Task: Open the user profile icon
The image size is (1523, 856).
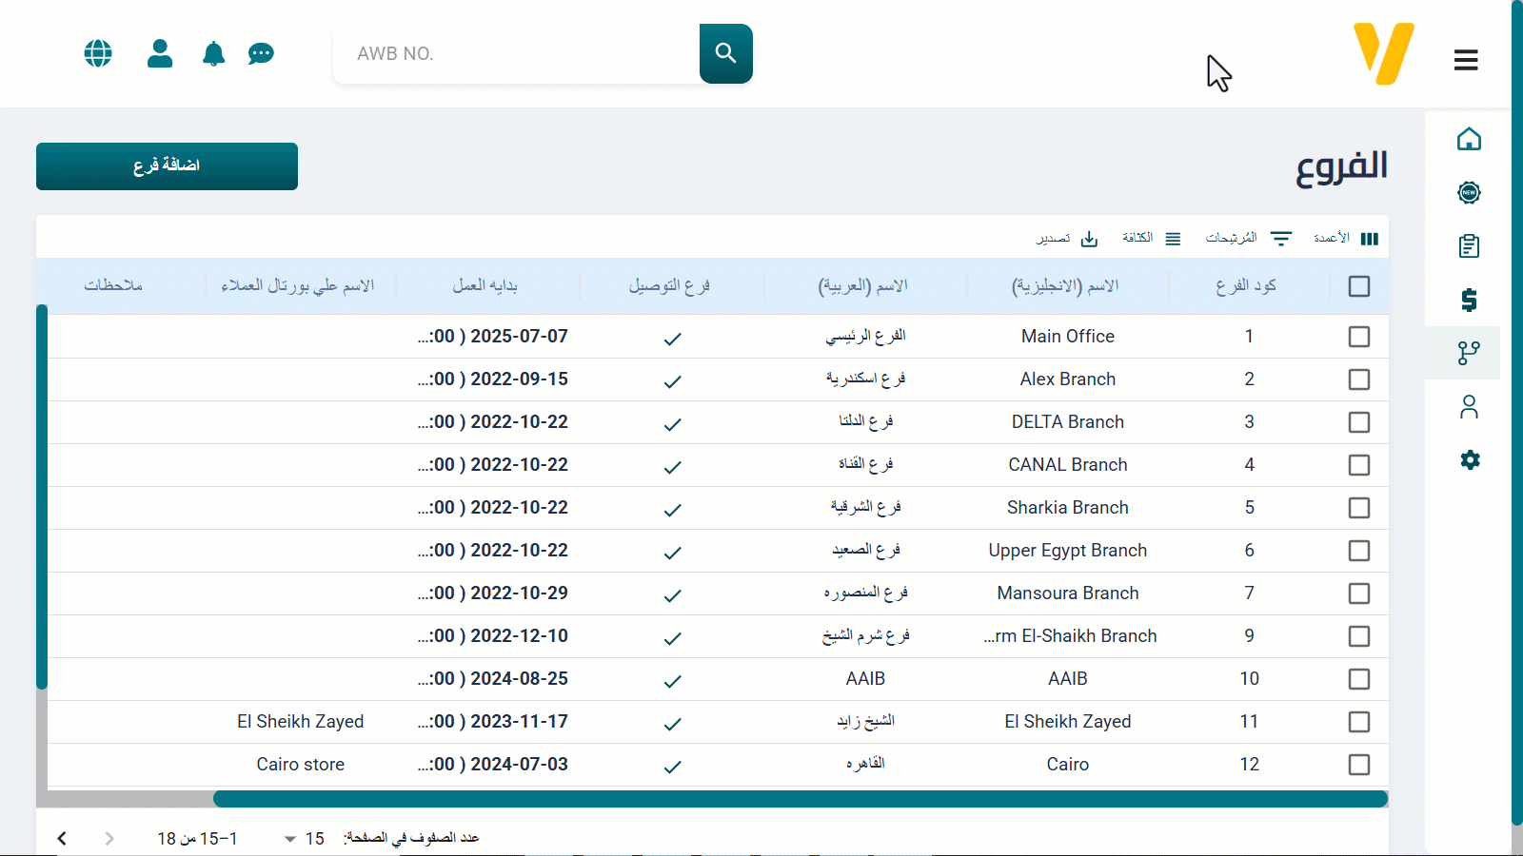Action: (x=160, y=53)
